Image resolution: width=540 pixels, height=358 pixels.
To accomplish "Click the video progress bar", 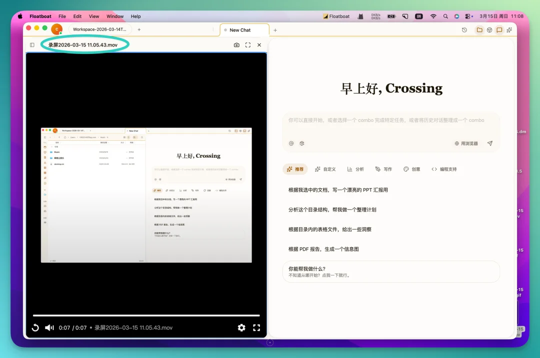I will pyautogui.click(x=146, y=315).
